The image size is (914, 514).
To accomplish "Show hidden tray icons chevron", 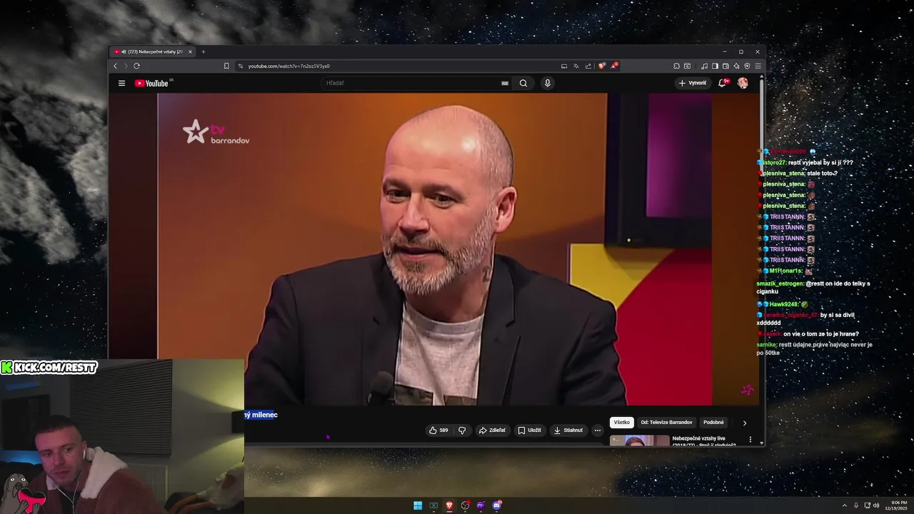I will tap(845, 505).
